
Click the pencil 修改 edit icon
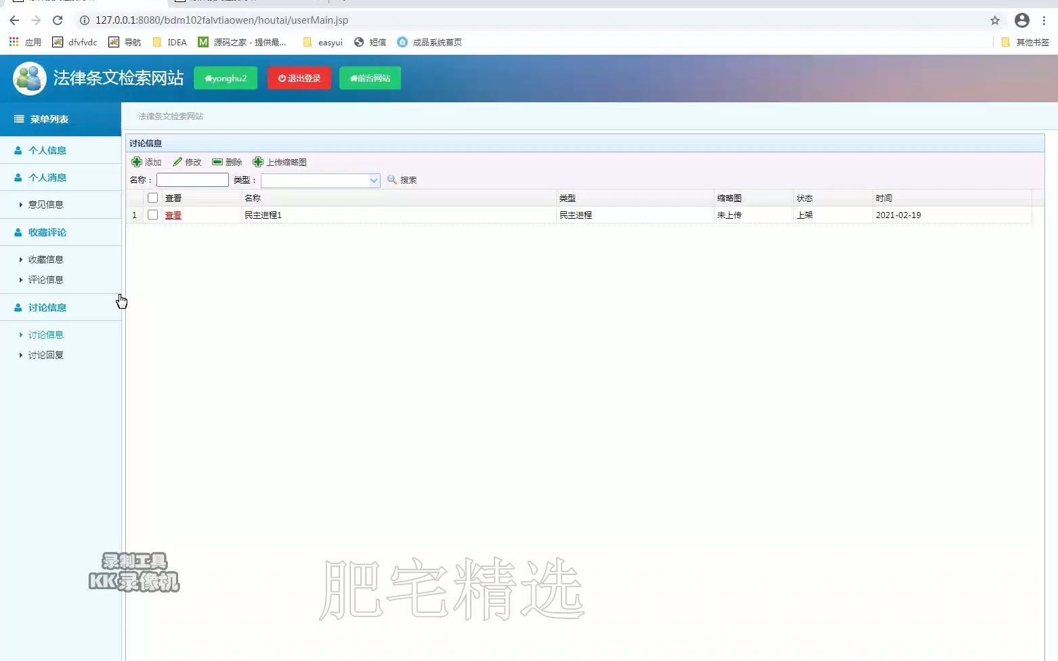pos(177,162)
